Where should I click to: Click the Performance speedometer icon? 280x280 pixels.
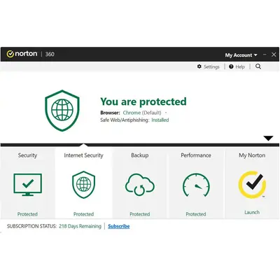pos(196,185)
